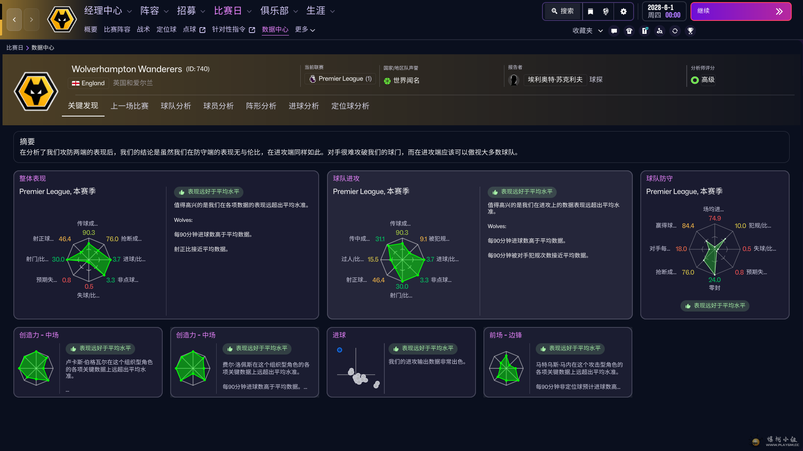803x451 pixels.
Task: Open the 经理中心 dropdown arrow
Action: pyautogui.click(x=129, y=11)
